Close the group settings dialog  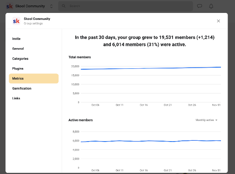(218, 21)
